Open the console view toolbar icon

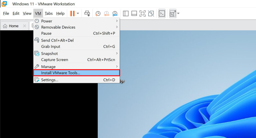(x=162, y=13)
